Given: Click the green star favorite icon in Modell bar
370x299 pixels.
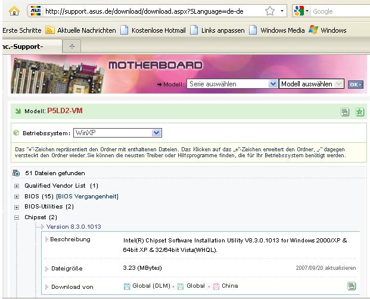Looking at the screenshot, I should click(x=360, y=112).
